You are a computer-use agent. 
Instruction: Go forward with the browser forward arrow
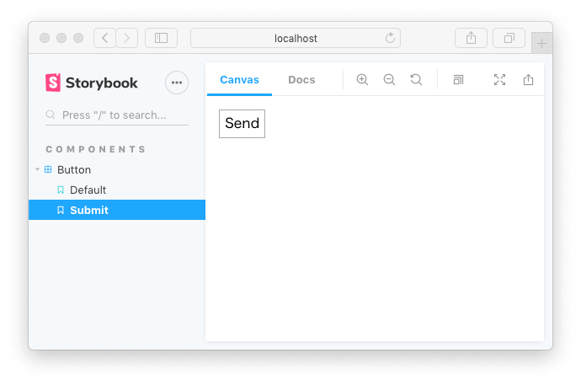(x=126, y=38)
